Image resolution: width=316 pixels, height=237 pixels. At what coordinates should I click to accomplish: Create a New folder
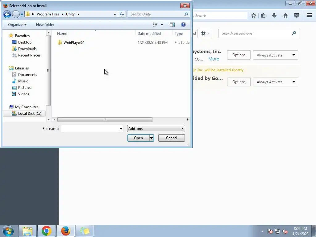pos(45,25)
